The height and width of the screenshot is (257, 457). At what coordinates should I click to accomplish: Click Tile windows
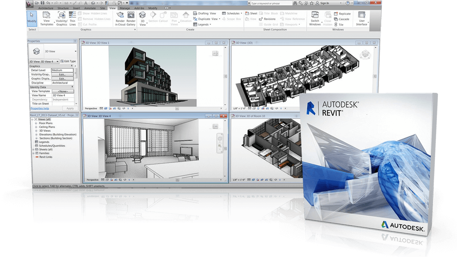(339, 25)
